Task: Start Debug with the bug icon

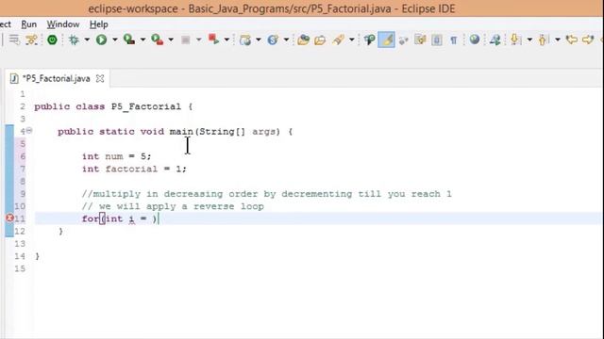Action: (74, 40)
